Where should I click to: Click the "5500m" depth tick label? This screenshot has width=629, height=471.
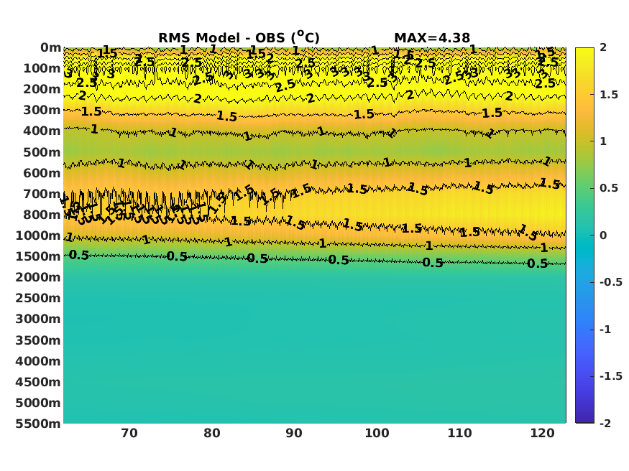click(x=38, y=424)
